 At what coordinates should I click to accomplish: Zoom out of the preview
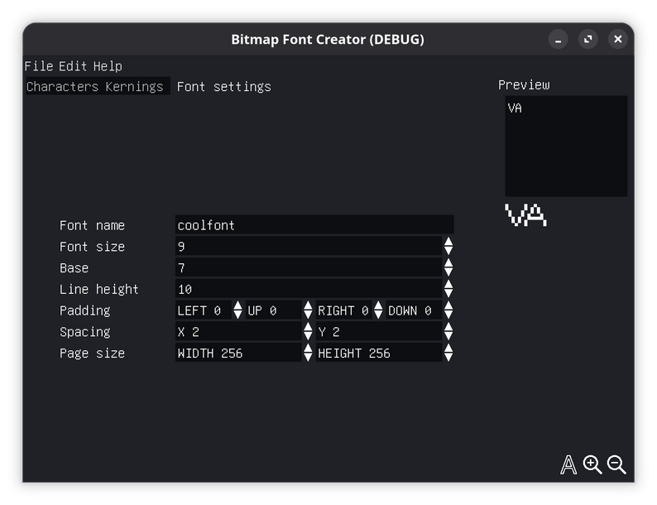click(x=616, y=464)
